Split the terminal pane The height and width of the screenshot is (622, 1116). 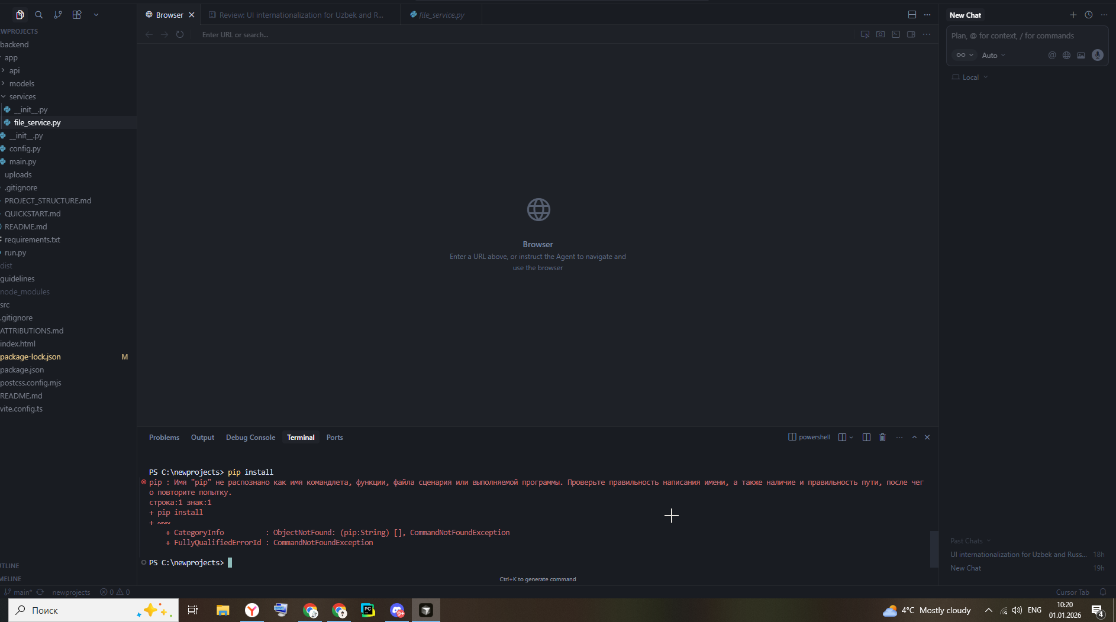click(866, 437)
